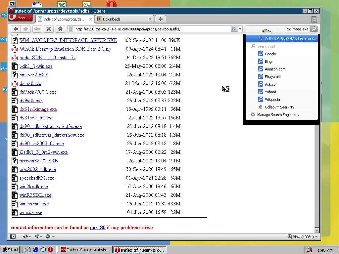Click visited dx61sdkimage.exe link
The width and height of the screenshot is (339, 254).
tap(38, 109)
